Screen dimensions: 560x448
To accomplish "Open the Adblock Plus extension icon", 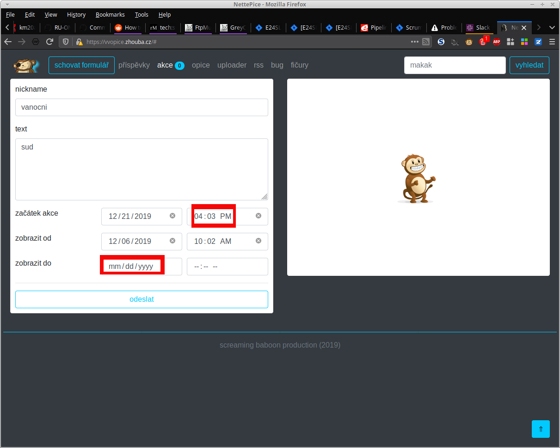I will pyautogui.click(x=496, y=42).
